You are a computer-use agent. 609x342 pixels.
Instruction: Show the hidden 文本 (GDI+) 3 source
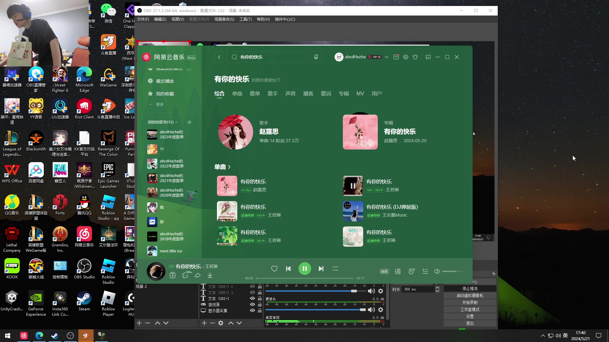[252, 293]
